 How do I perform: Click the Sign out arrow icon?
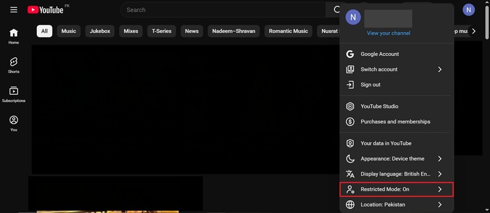click(x=350, y=85)
